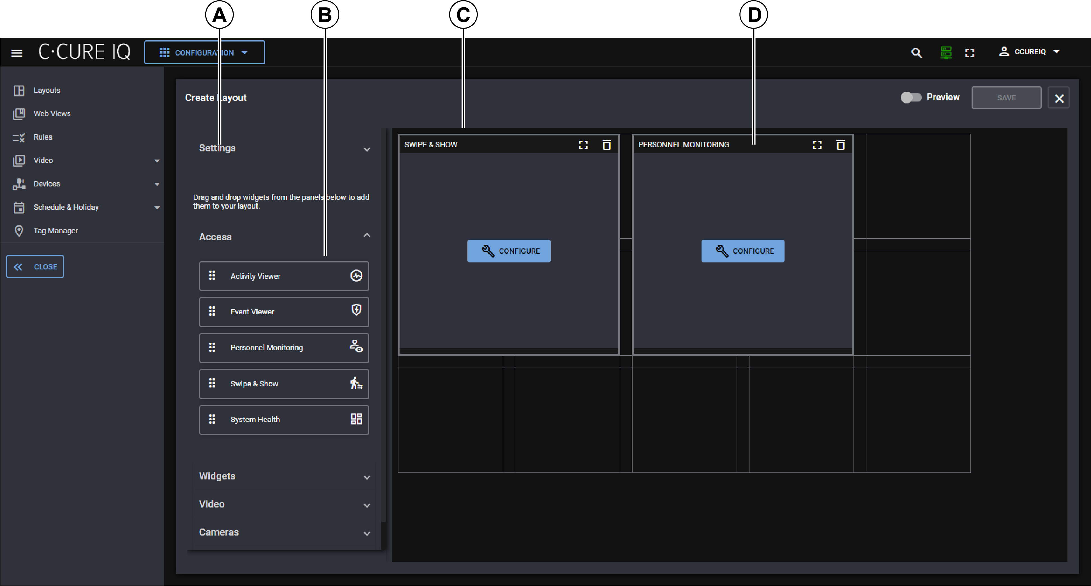
Task: Open the hamburger menu
Action: pyautogui.click(x=17, y=53)
